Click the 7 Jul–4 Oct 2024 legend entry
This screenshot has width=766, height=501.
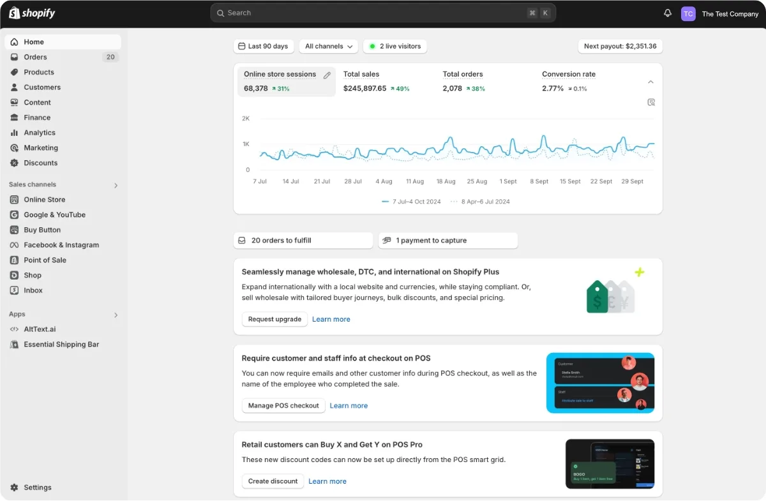coord(411,202)
